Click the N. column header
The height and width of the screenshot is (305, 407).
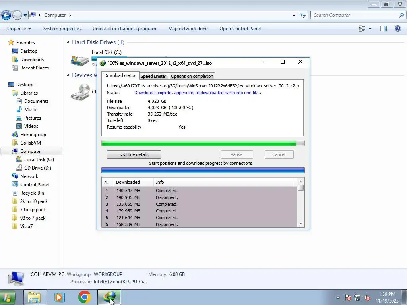click(x=108, y=182)
